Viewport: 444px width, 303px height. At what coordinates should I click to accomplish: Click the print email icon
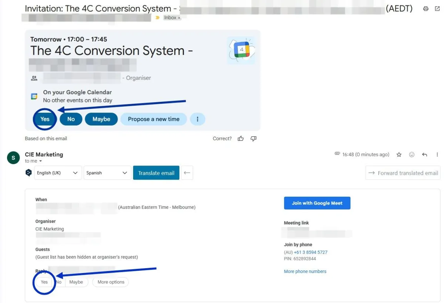pyautogui.click(x=426, y=9)
